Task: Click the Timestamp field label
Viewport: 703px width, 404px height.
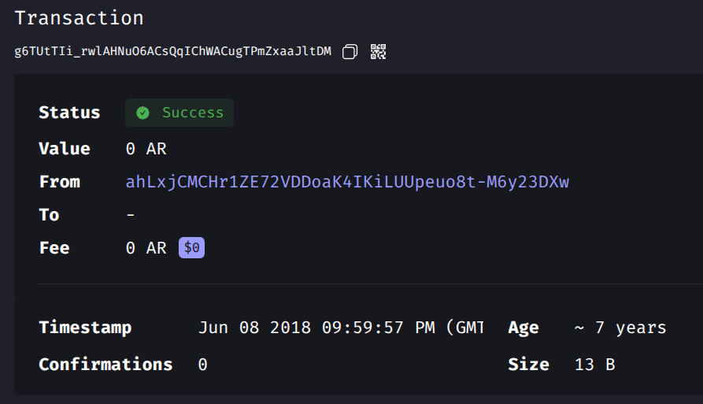Action: [85, 328]
